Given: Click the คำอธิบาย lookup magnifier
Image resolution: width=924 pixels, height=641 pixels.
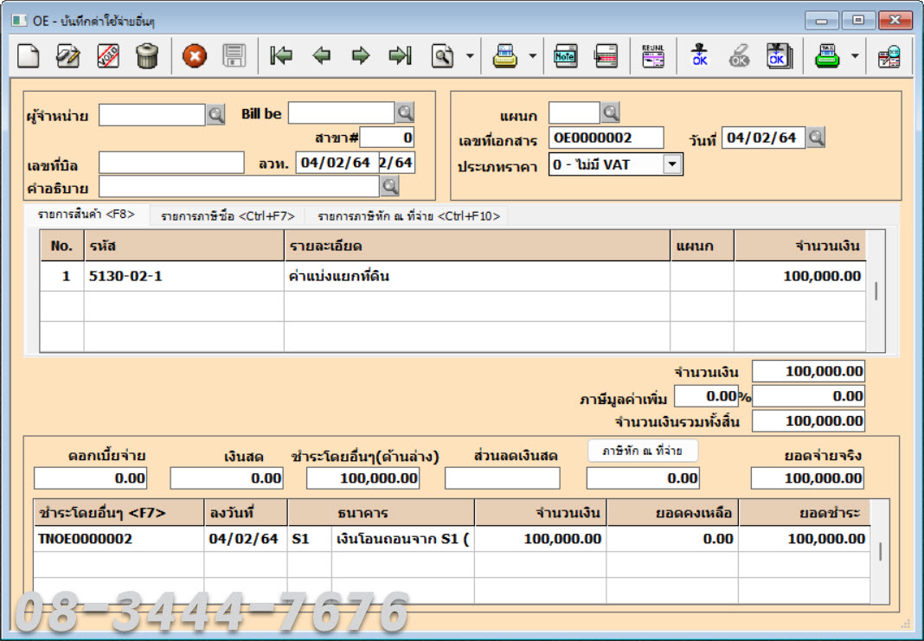Looking at the screenshot, I should [x=389, y=186].
